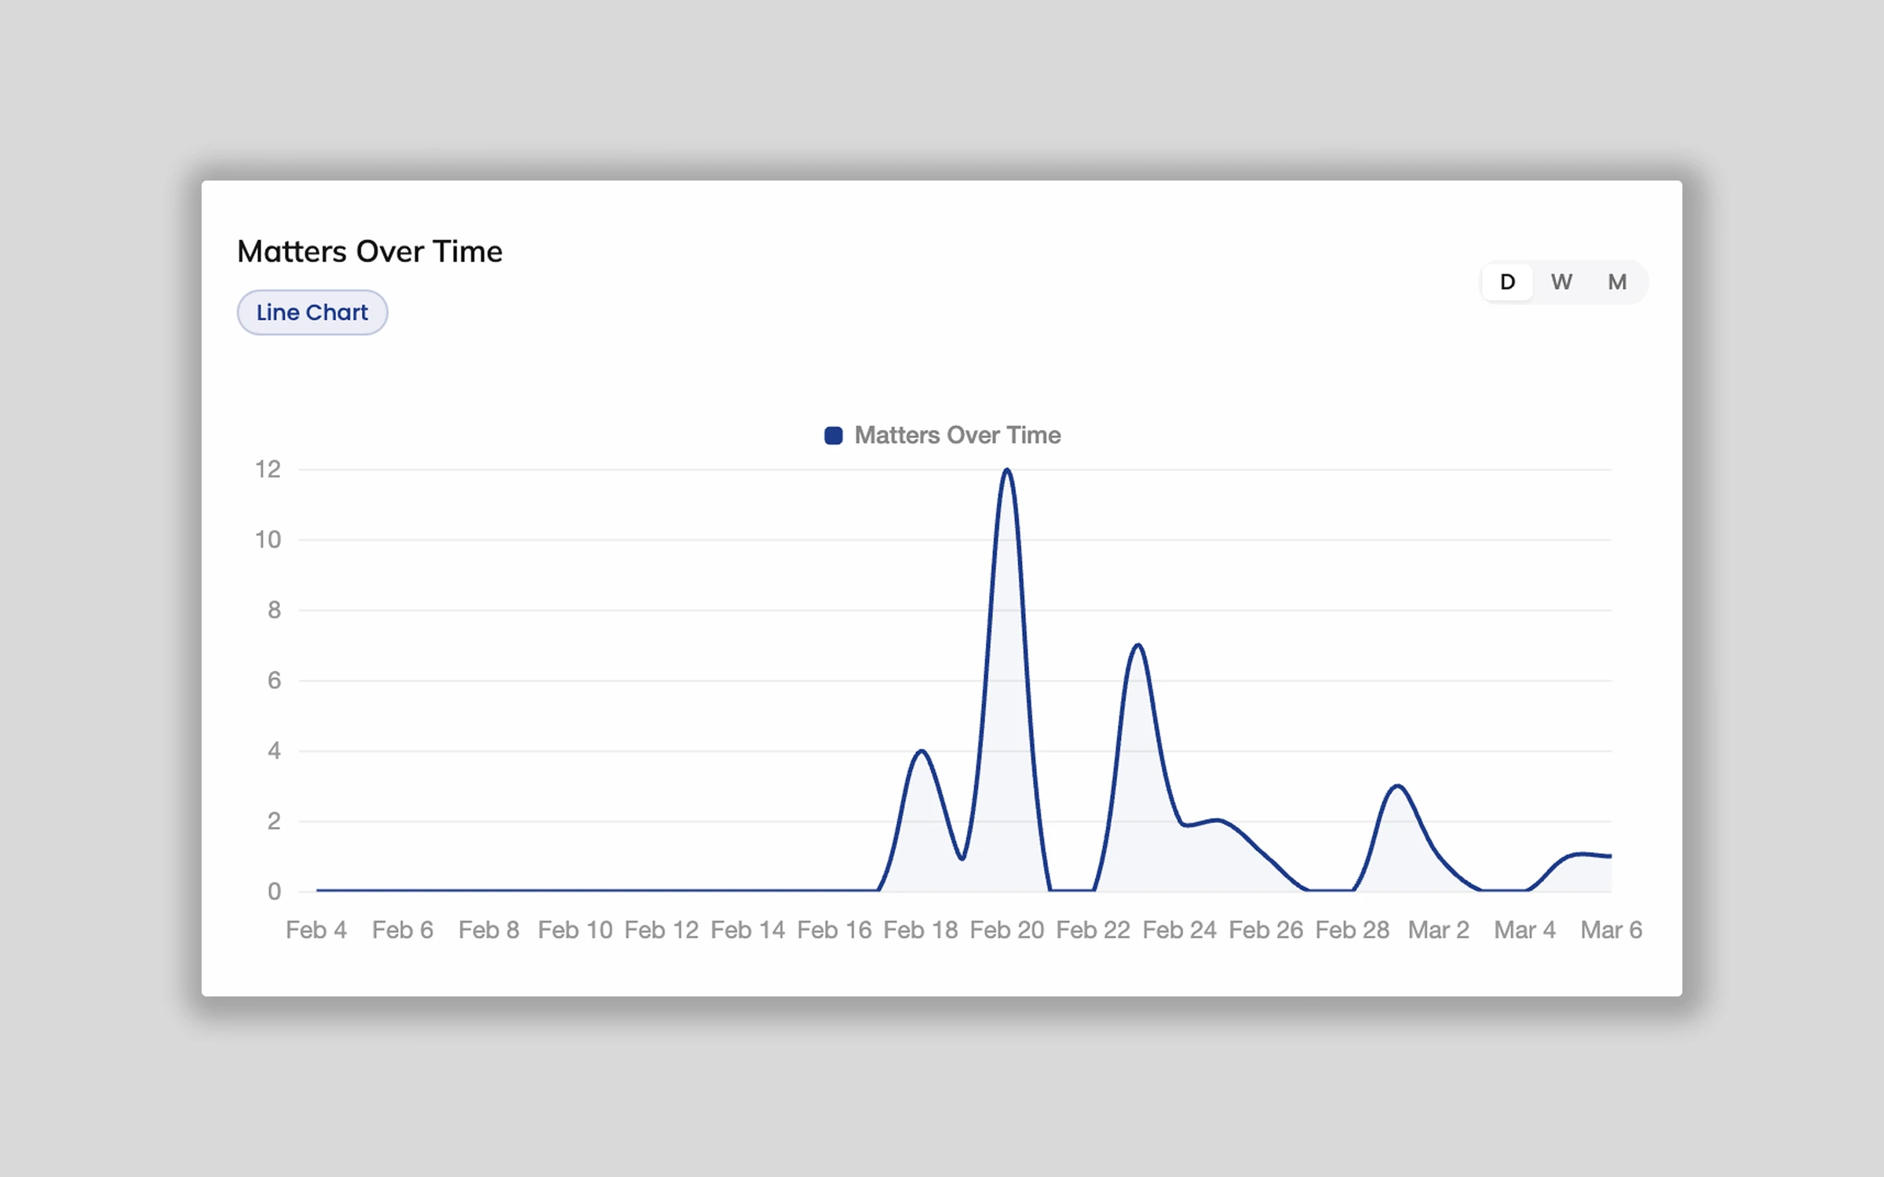Select the end of the line at Mar 6
The width and height of the screenshot is (1884, 1177).
(1609, 856)
